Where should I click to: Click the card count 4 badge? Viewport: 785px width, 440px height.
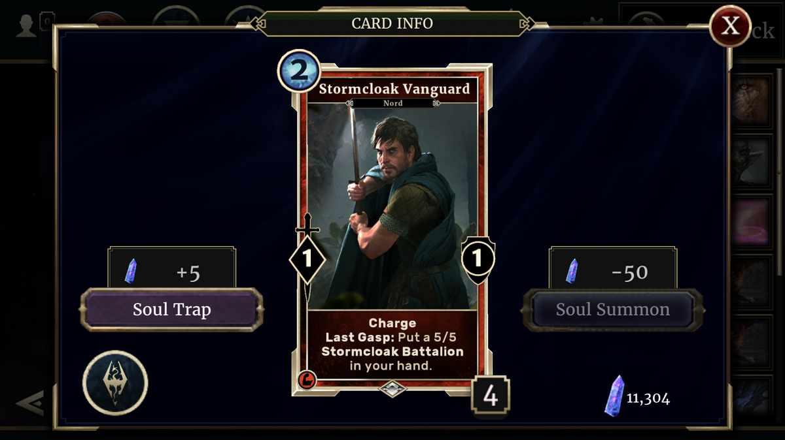(490, 396)
